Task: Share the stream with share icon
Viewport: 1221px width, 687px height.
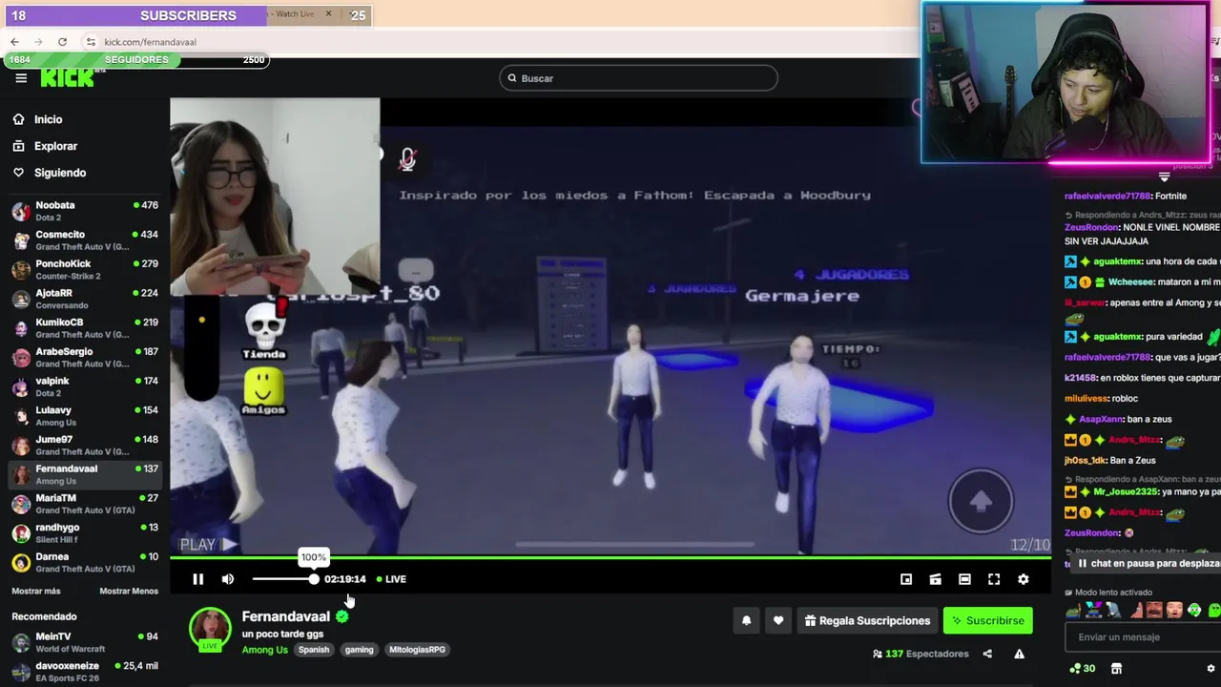Action: tap(987, 654)
